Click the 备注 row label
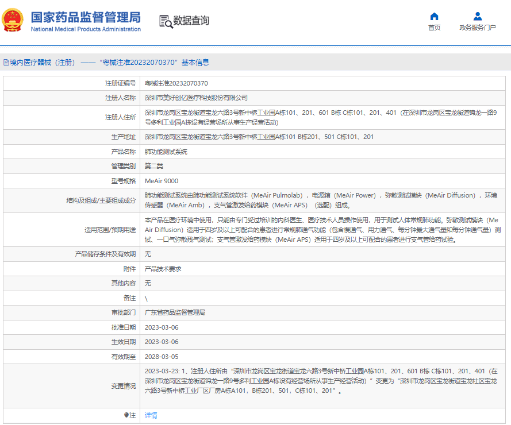The height and width of the screenshot is (425, 511). pos(129,298)
